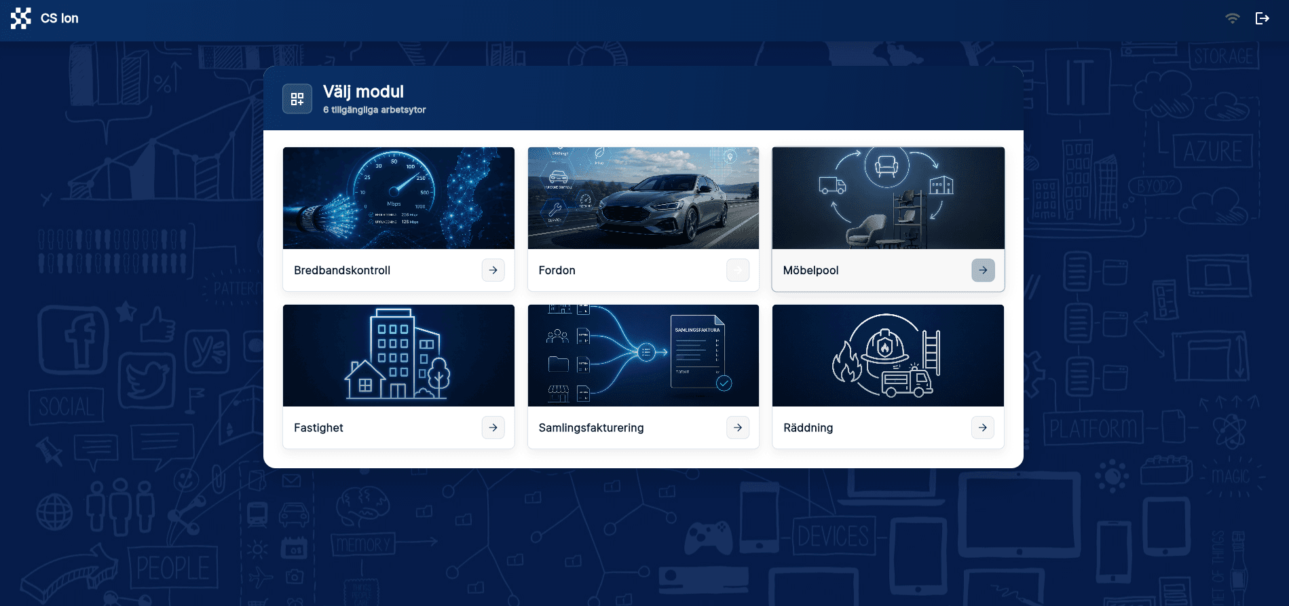Click the module grid icon beside Välj modul

coord(297,99)
